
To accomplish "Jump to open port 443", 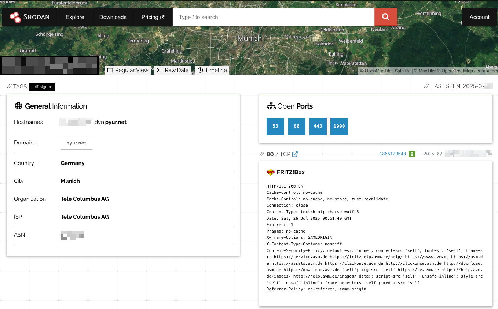I will [318, 126].
